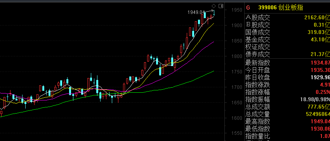Click the 今日开盘 row
Viewport: 330px width, 141px height.
(x=287, y=70)
